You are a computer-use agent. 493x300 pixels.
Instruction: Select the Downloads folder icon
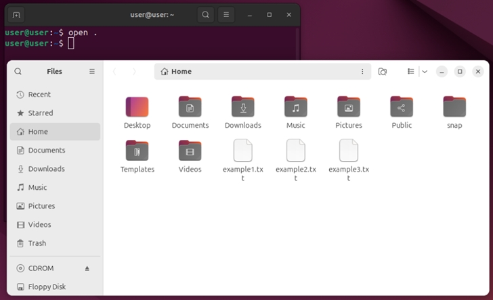click(x=242, y=107)
